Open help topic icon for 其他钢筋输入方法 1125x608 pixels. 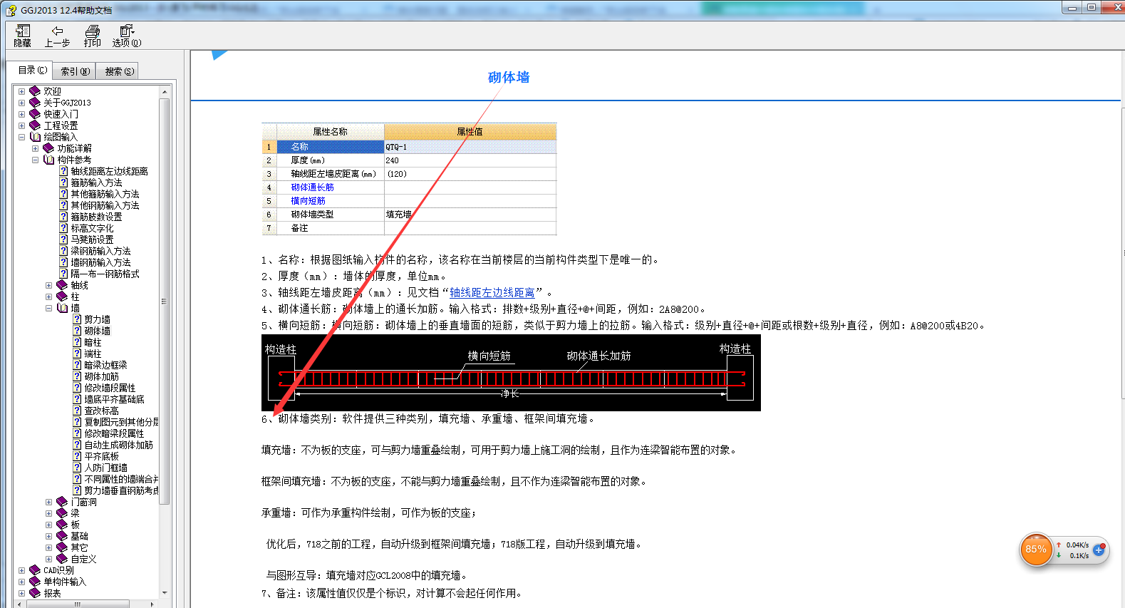[x=63, y=205]
